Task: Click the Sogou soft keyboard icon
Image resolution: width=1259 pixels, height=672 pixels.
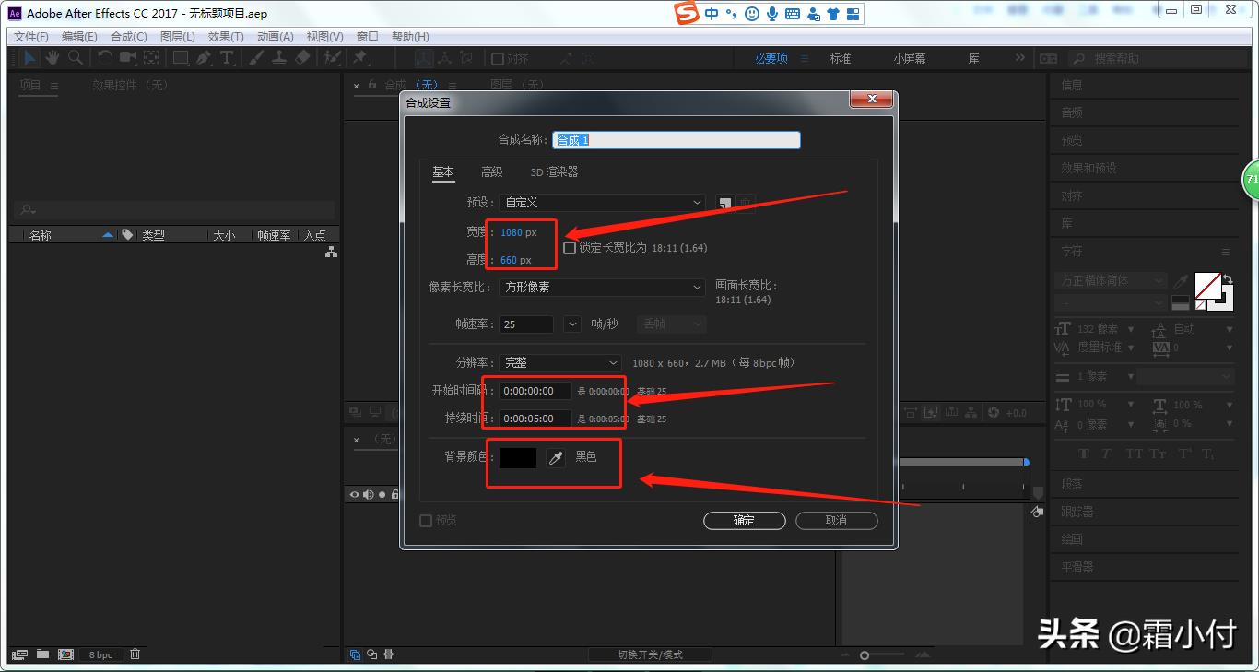Action: [x=792, y=14]
